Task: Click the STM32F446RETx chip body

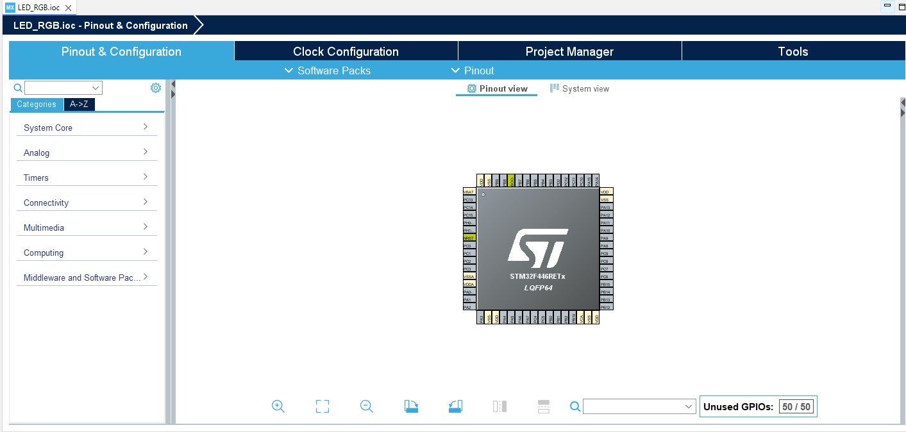Action: pyautogui.click(x=538, y=249)
